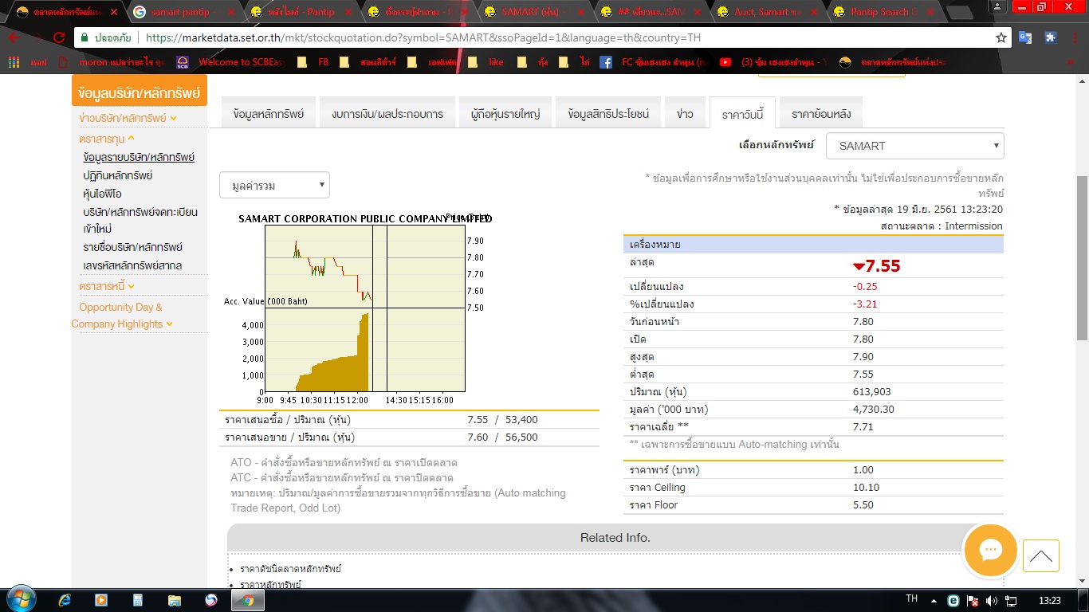Open the SCB Easy bookmark icon
The image size is (1089, 612).
[183, 62]
